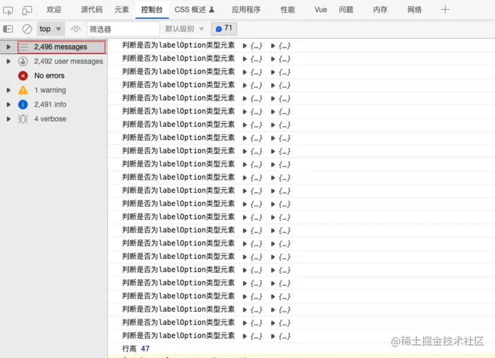Expand the 4 verbose group
The image size is (495, 358).
[8, 119]
